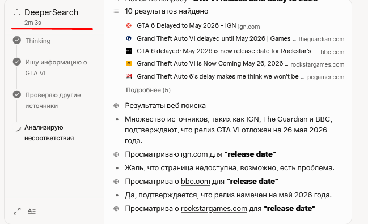
Task: Open the pcgamer.com delay article result
Action: pyautogui.click(x=220, y=76)
